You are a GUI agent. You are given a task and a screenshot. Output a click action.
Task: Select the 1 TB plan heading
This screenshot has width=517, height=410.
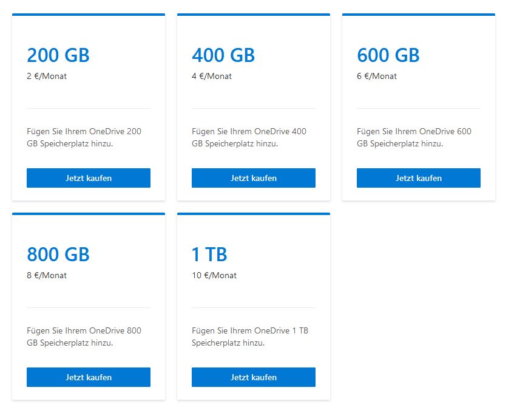[x=209, y=254]
